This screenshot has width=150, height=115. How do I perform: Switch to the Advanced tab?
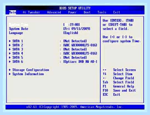tap(54, 12)
